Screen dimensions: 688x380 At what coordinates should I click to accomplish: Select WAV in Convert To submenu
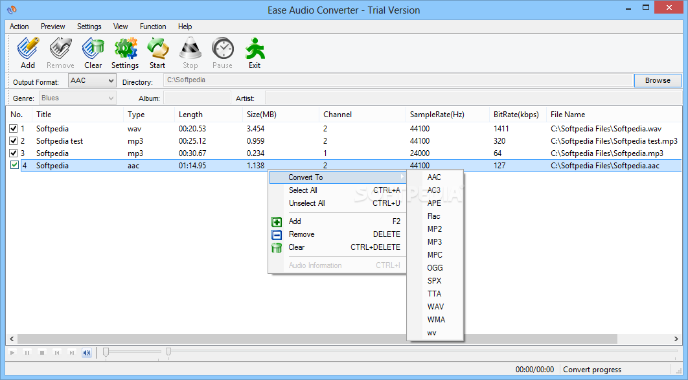coord(435,306)
